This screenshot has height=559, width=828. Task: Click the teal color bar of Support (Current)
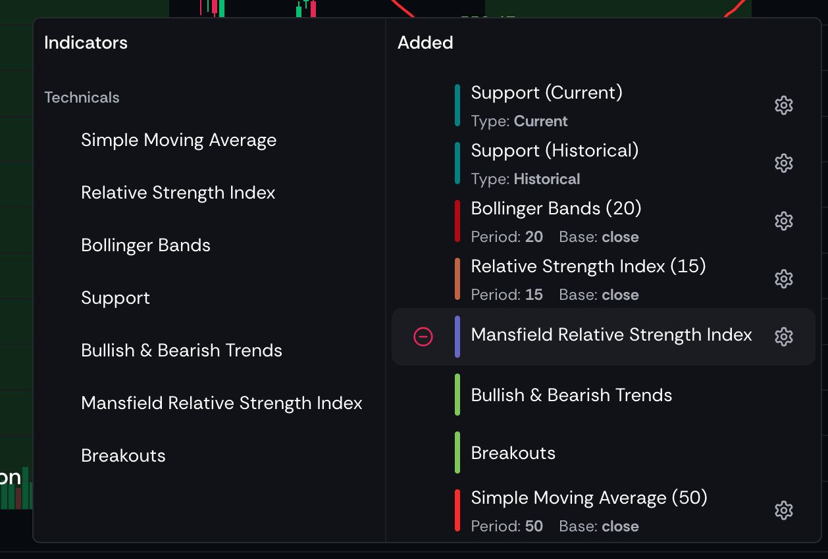[457, 105]
